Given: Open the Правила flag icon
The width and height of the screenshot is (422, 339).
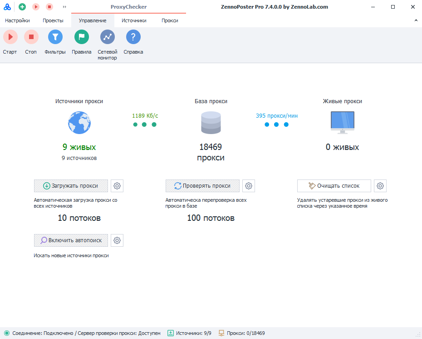Looking at the screenshot, I should click(81, 37).
